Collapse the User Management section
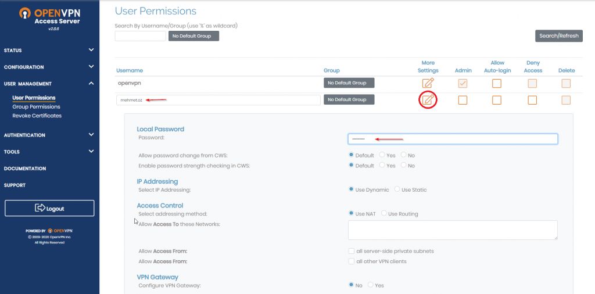This screenshot has height=294, width=595. click(49, 84)
